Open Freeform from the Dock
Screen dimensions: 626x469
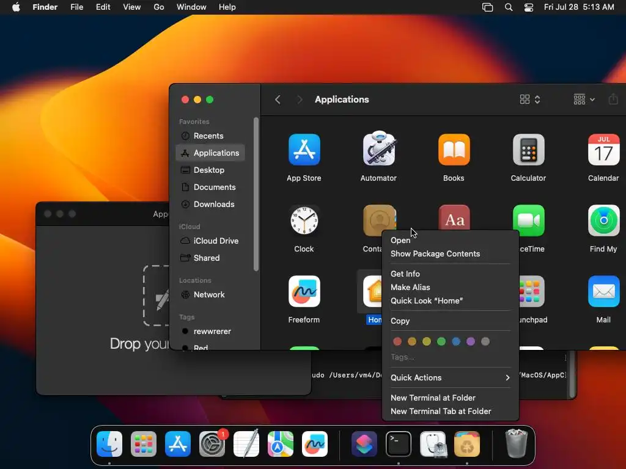click(x=315, y=443)
